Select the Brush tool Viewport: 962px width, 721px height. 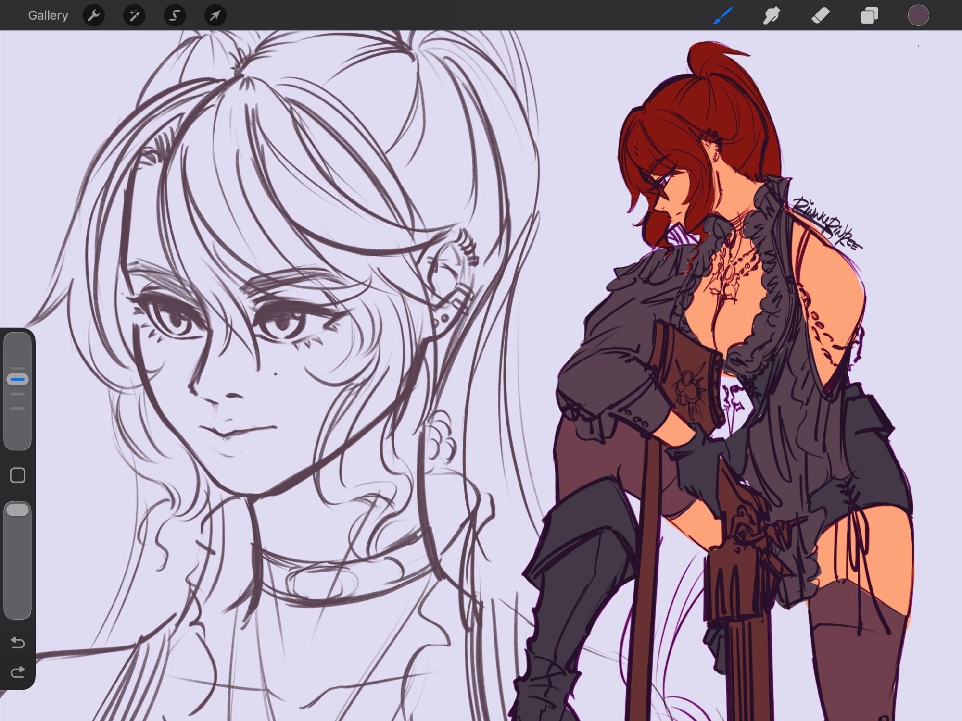click(723, 15)
